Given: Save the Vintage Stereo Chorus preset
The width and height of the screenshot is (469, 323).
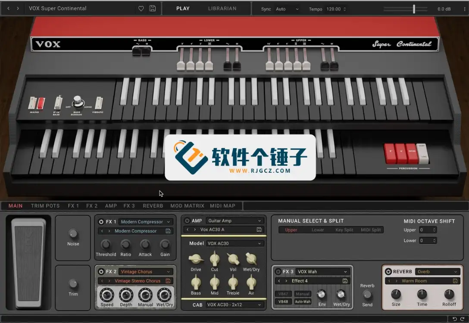Looking at the screenshot, I should (168, 281).
